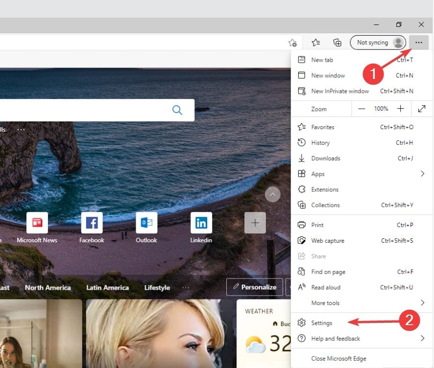
Task: Click the Personalize button
Action: click(x=255, y=287)
